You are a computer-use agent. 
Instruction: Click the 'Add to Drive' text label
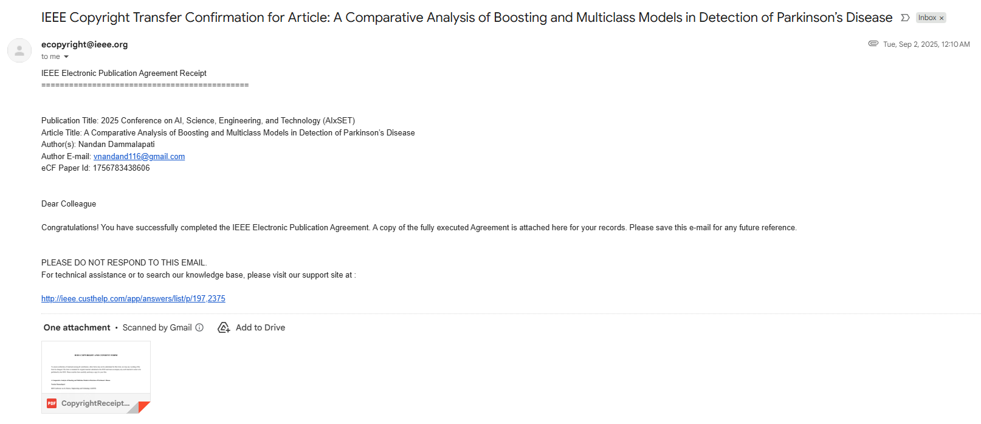[x=260, y=327]
